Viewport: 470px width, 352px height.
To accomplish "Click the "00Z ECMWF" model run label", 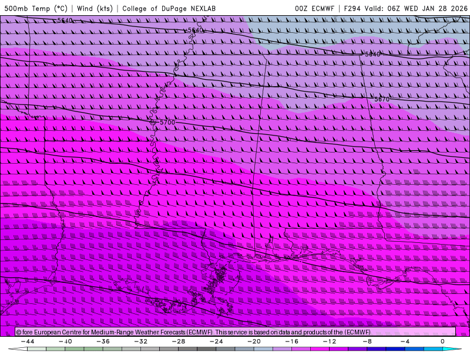I will pyautogui.click(x=314, y=8).
